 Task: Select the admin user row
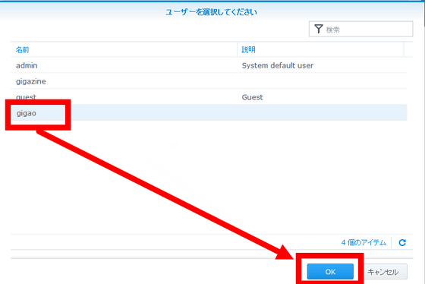tap(209, 65)
